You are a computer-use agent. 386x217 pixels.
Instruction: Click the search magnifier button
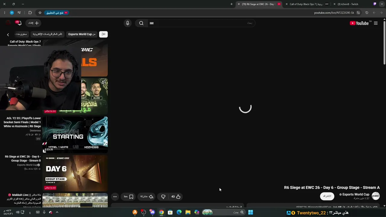141,23
